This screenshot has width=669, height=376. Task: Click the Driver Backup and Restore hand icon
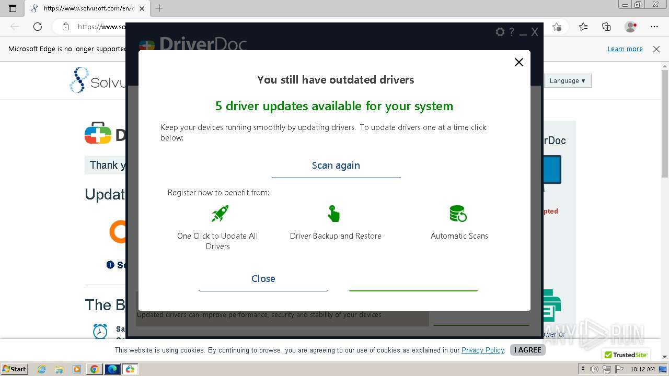[333, 214]
